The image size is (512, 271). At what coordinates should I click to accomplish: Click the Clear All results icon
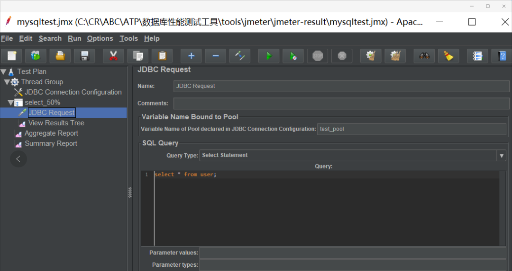point(395,56)
